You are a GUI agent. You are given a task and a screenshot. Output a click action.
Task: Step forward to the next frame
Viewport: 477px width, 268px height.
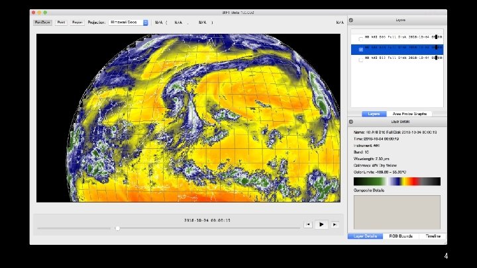point(335,224)
